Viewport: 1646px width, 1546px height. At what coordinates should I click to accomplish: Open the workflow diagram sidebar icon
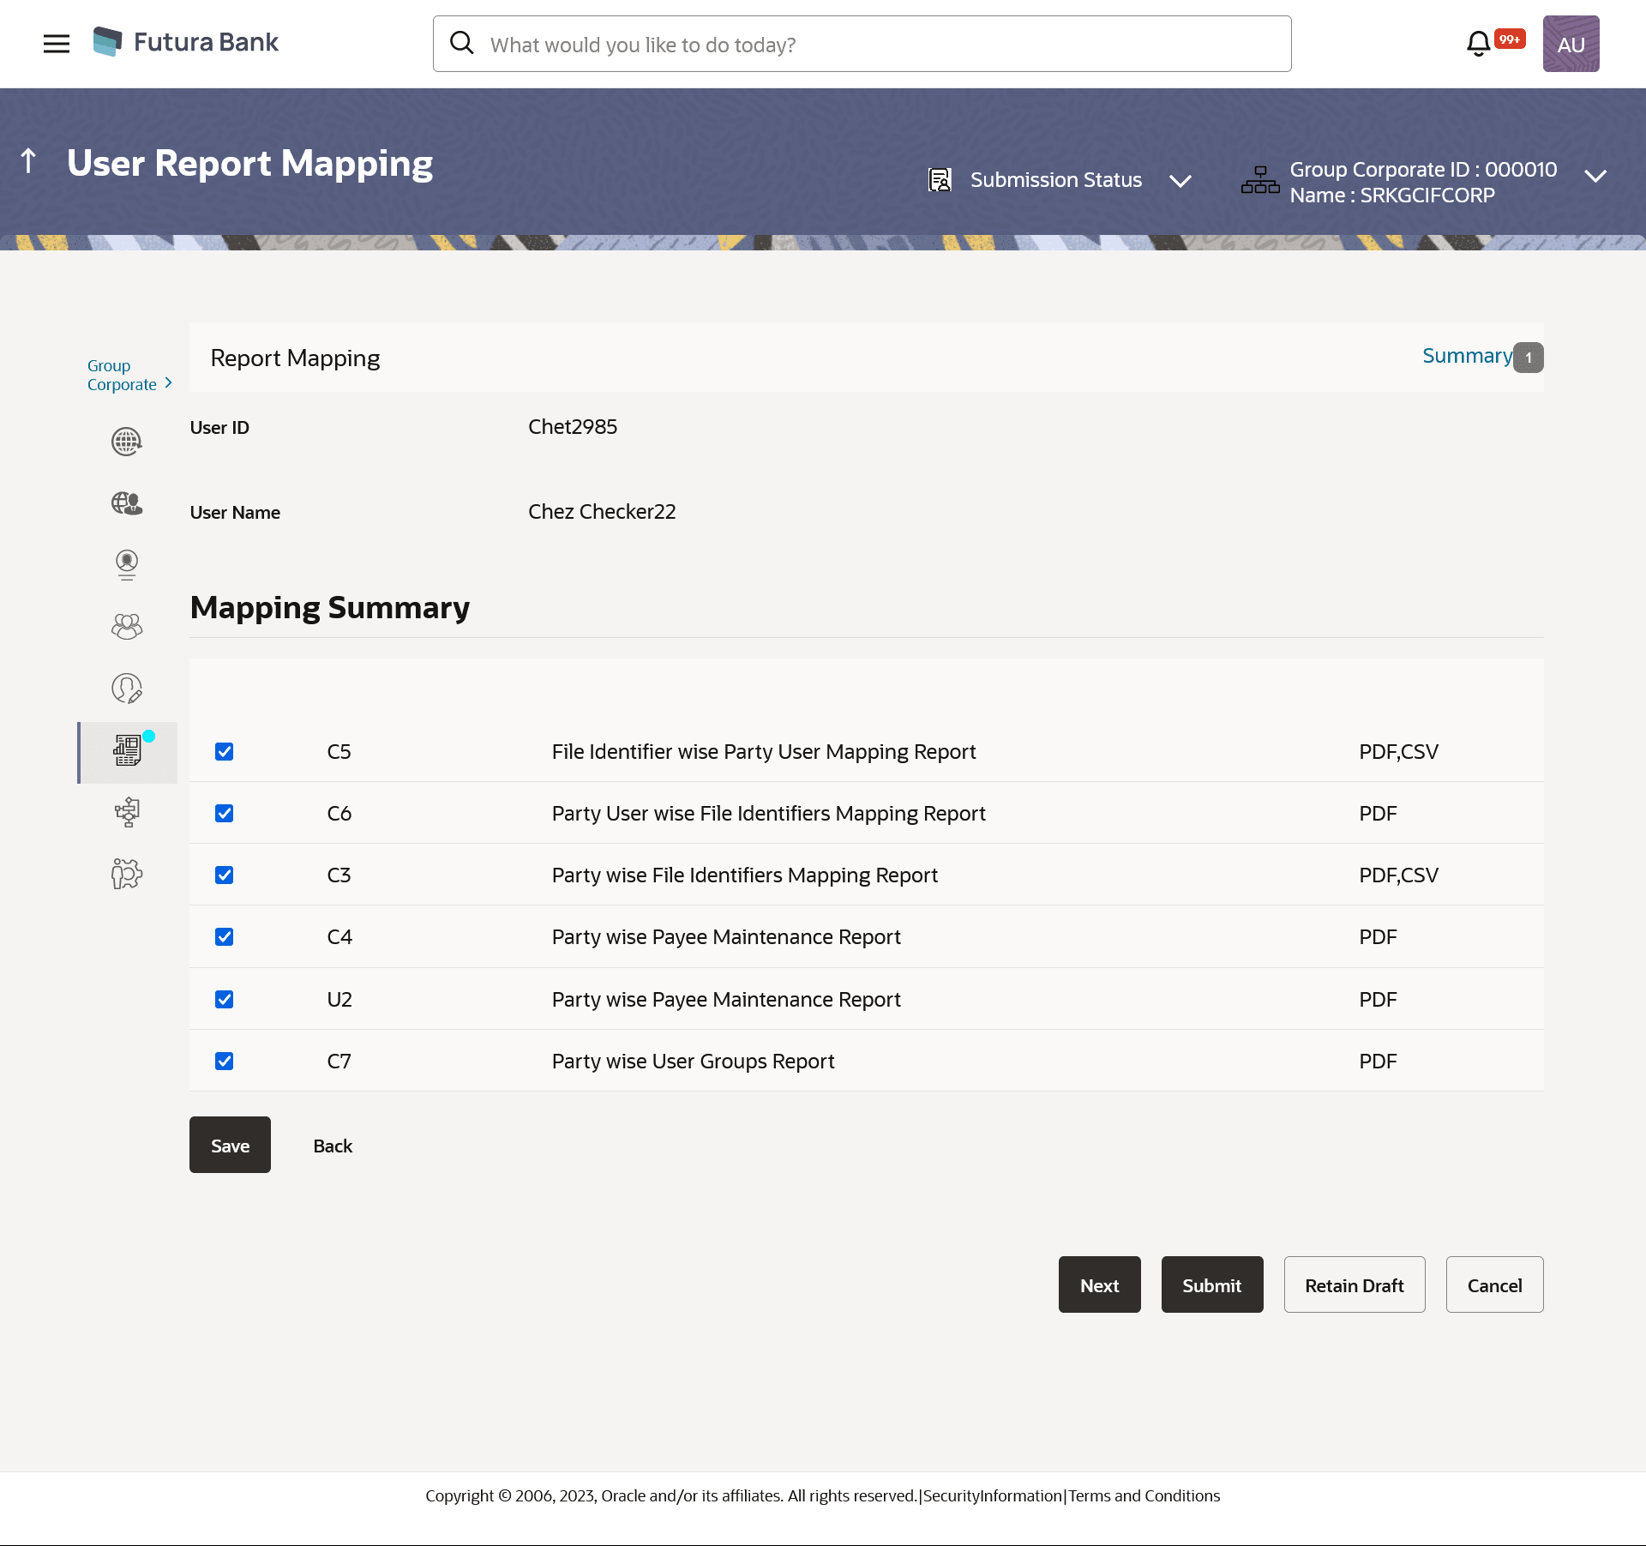[127, 812]
